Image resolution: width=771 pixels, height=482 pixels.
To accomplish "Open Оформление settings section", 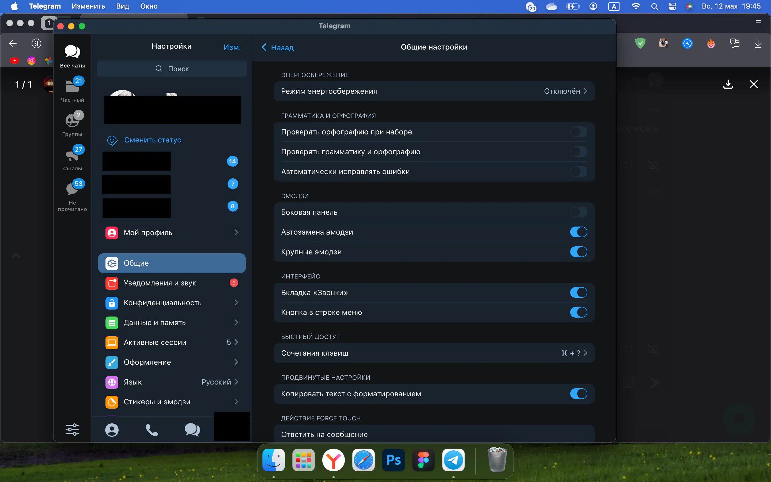I will tap(172, 362).
